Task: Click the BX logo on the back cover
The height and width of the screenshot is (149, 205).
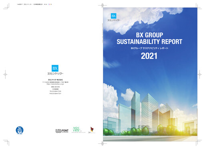Action: click(x=55, y=68)
